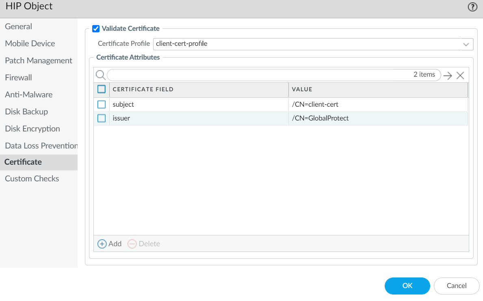Select the Anti-Malware tab
483x301 pixels.
click(28, 95)
